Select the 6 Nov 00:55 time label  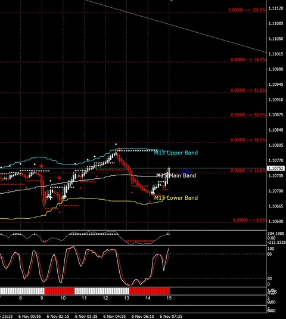point(30,317)
